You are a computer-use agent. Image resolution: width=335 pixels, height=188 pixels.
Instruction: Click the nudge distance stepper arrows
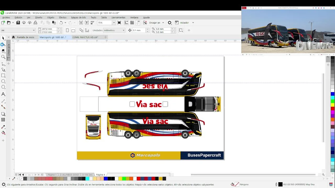(x=148, y=30)
